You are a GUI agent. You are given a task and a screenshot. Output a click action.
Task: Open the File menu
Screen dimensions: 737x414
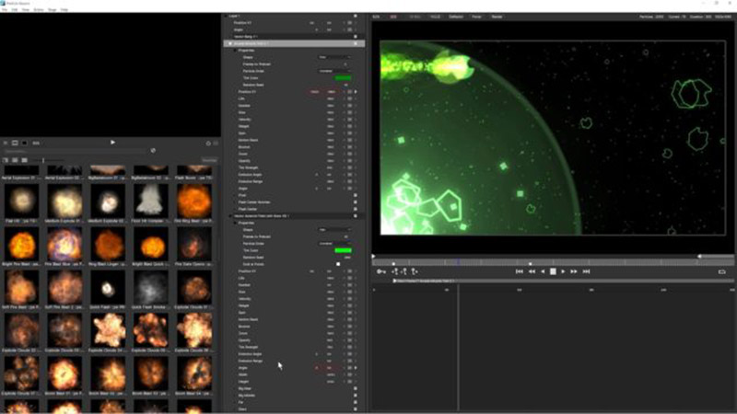pyautogui.click(x=5, y=9)
